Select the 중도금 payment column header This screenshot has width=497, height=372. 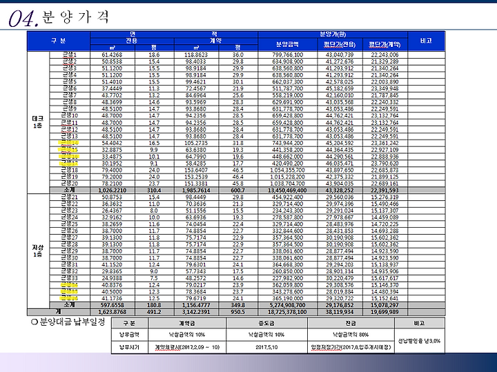coord(266,323)
